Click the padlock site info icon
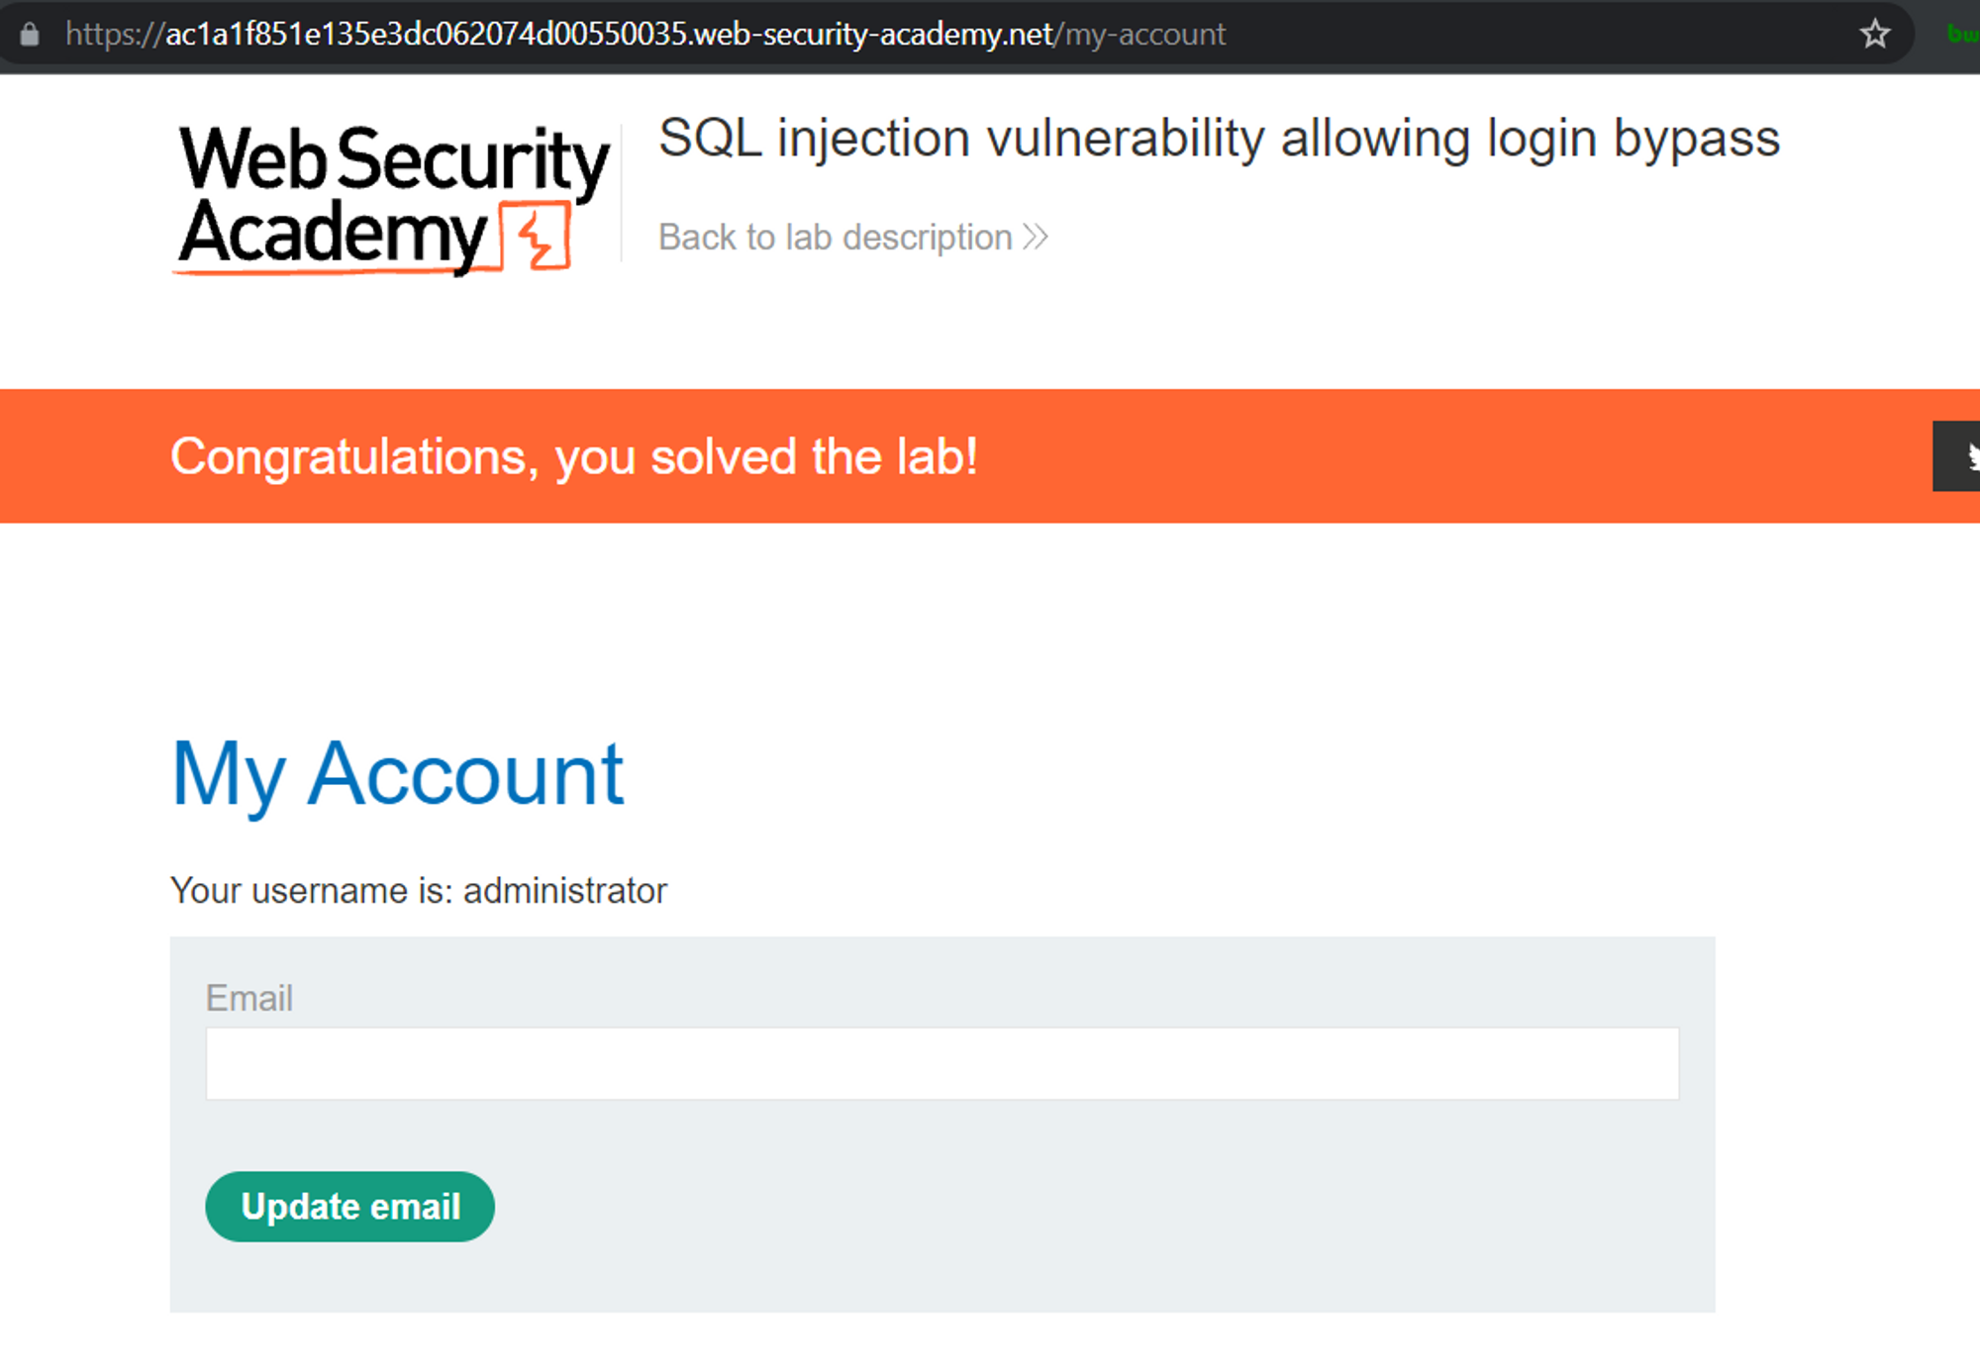Image resolution: width=1980 pixels, height=1372 pixels. pyautogui.click(x=30, y=35)
